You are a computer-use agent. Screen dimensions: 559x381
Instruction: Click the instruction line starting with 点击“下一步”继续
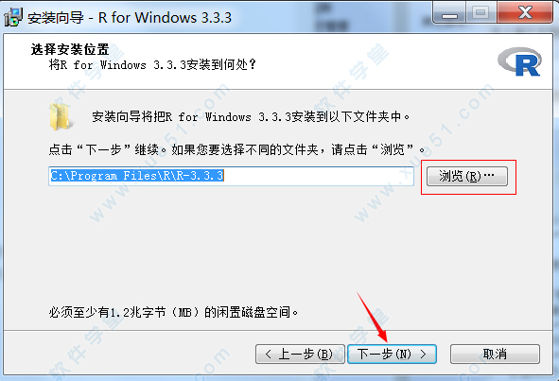[x=237, y=149]
